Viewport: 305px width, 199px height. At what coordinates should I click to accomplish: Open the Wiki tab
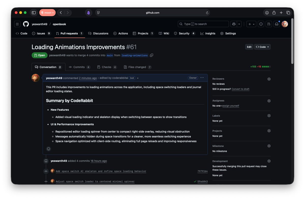(164, 33)
